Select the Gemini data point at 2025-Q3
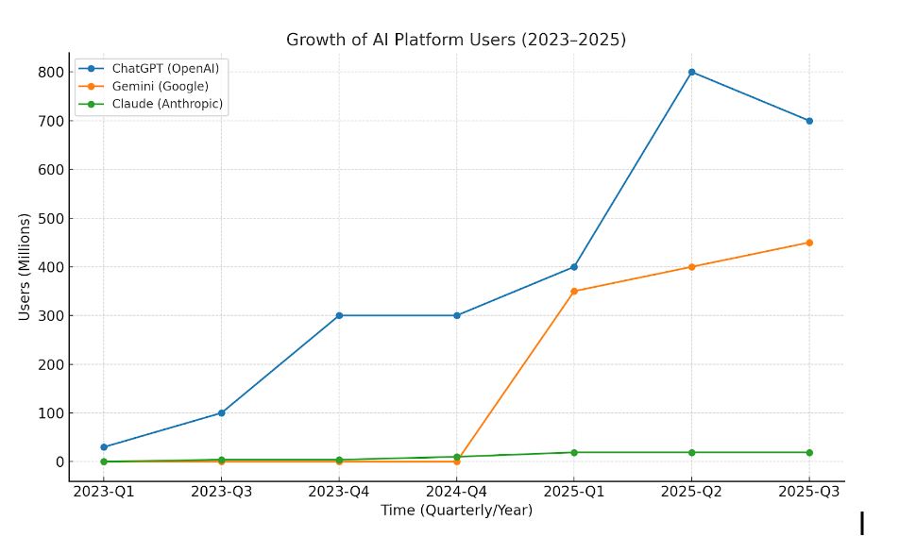This screenshot has height=554, width=899. tap(809, 243)
